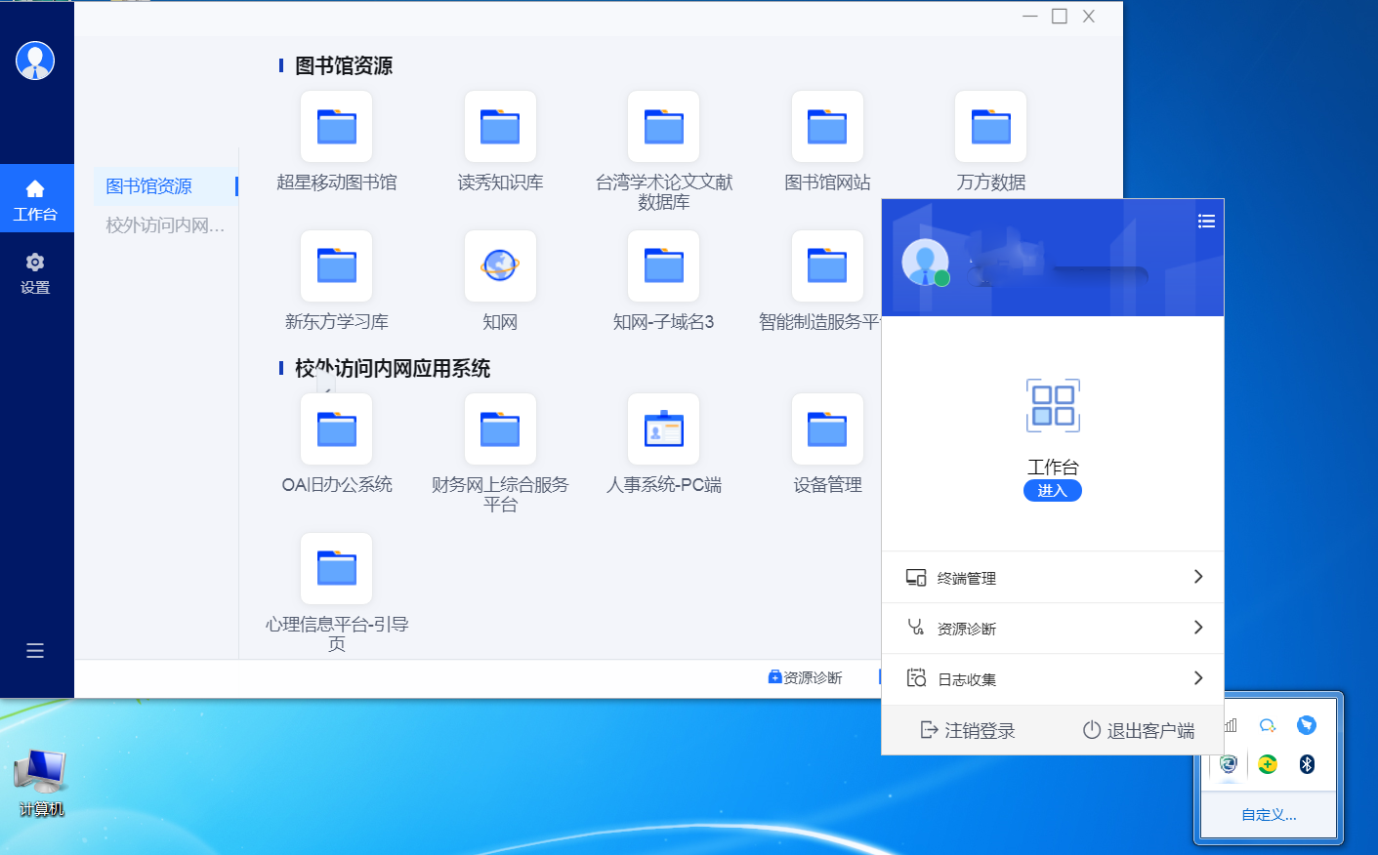Click the list icon in popup header
The image size is (1378, 855).
click(1206, 222)
